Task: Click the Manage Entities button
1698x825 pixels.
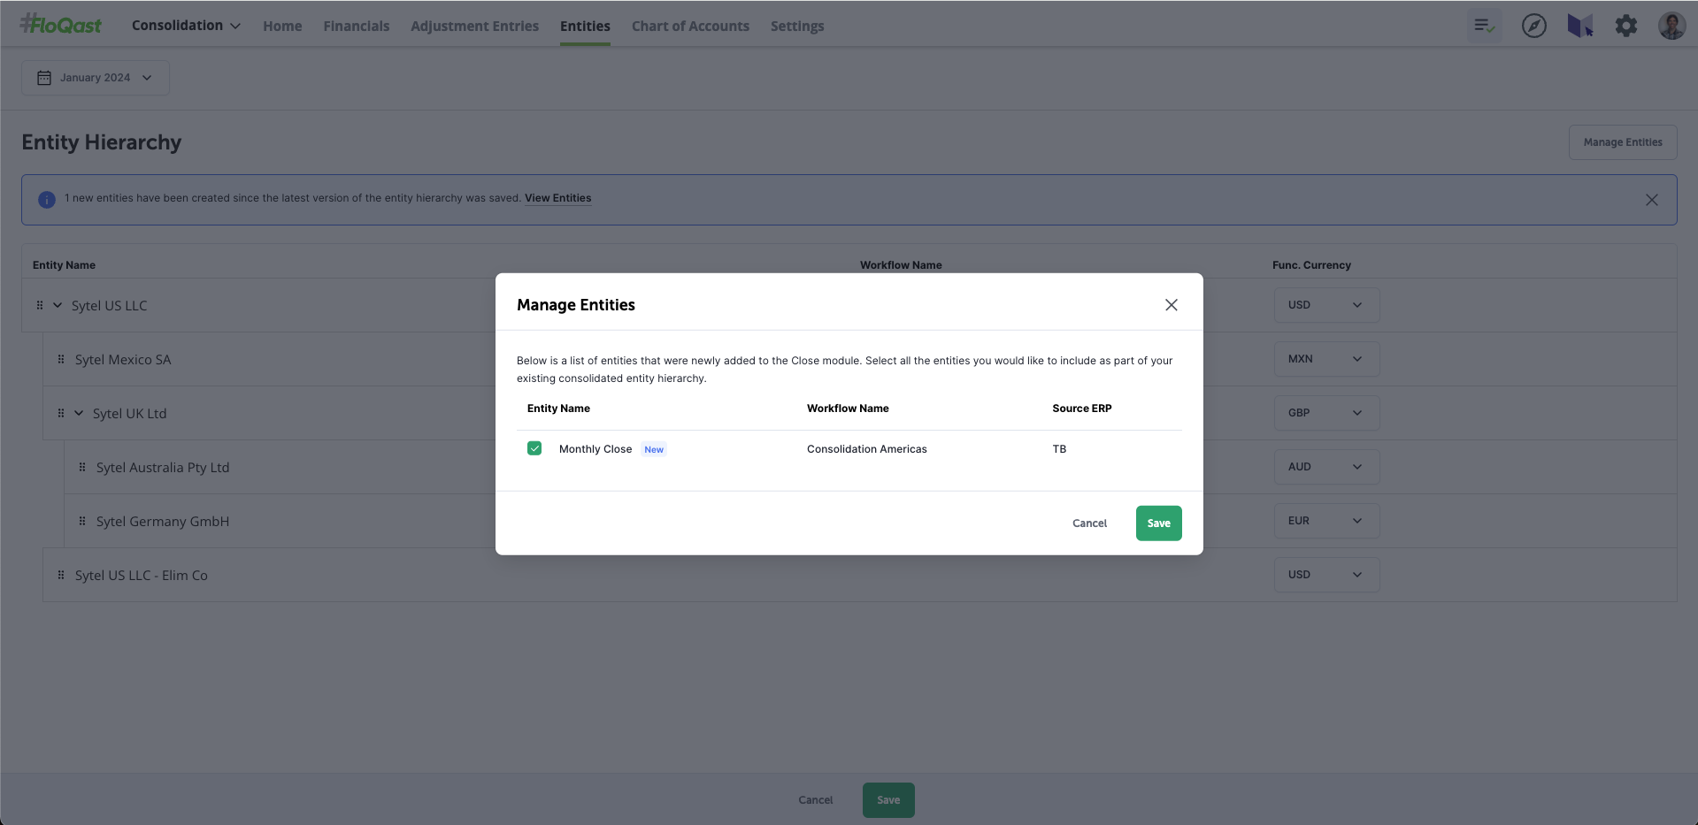Action: coord(1623,142)
